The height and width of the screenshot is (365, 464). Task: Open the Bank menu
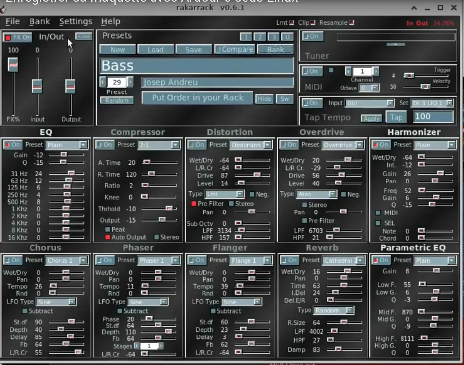pos(39,22)
